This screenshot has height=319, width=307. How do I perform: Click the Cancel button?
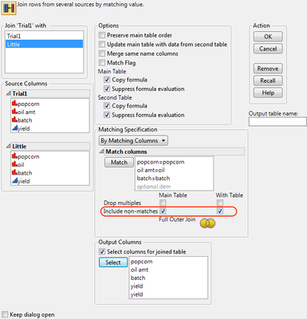pyautogui.click(x=268, y=49)
